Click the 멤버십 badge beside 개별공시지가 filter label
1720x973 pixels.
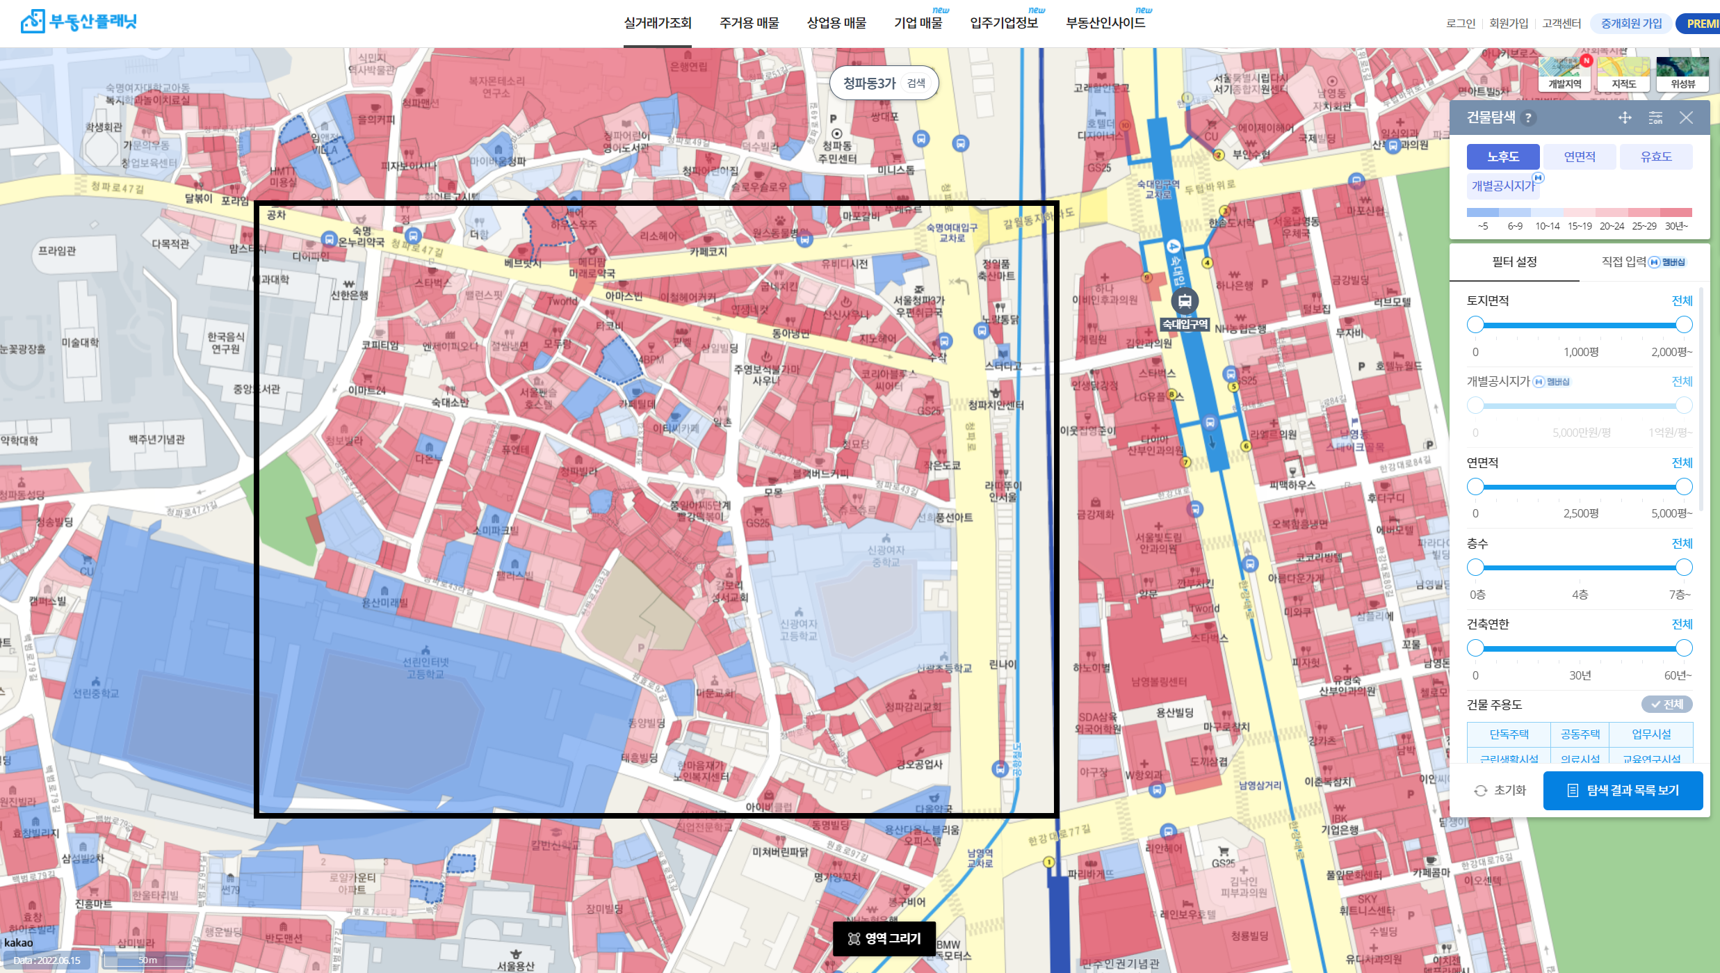pos(1552,382)
